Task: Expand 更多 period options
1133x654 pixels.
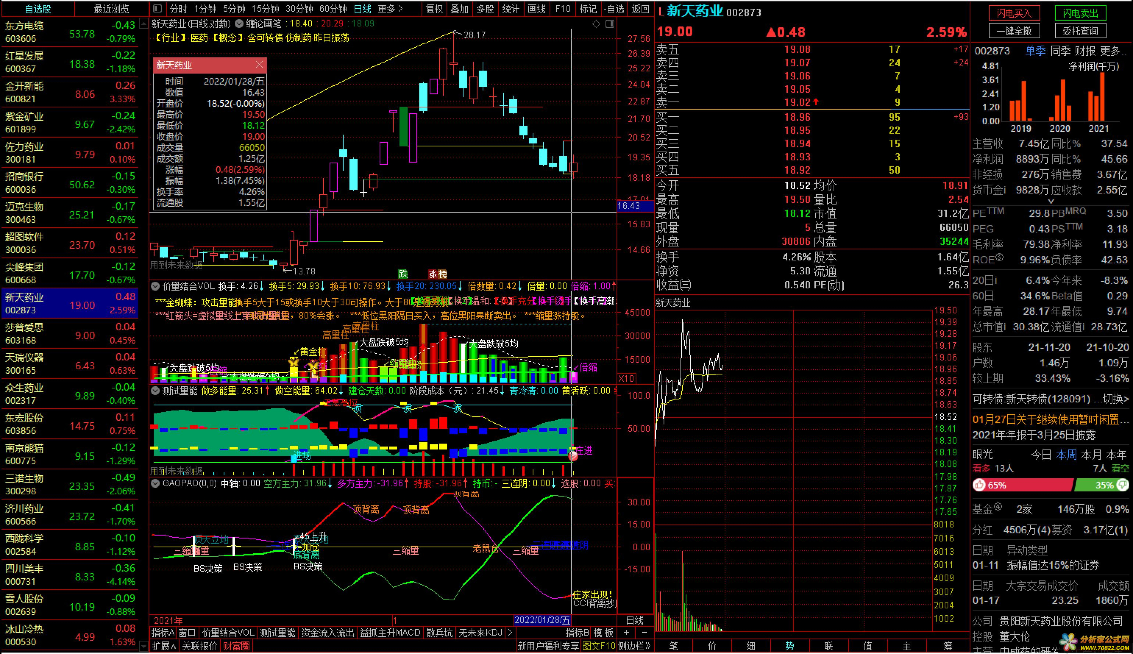Action: pos(390,9)
